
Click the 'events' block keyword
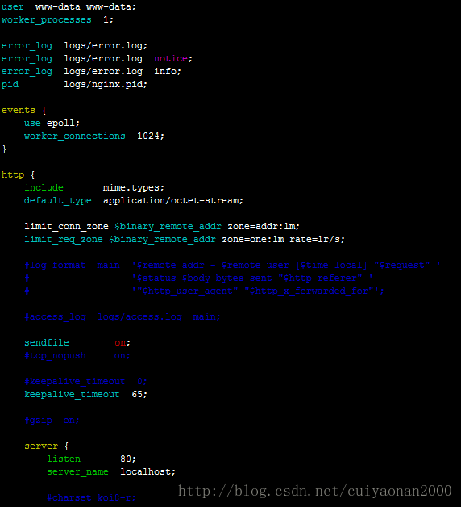(18, 111)
